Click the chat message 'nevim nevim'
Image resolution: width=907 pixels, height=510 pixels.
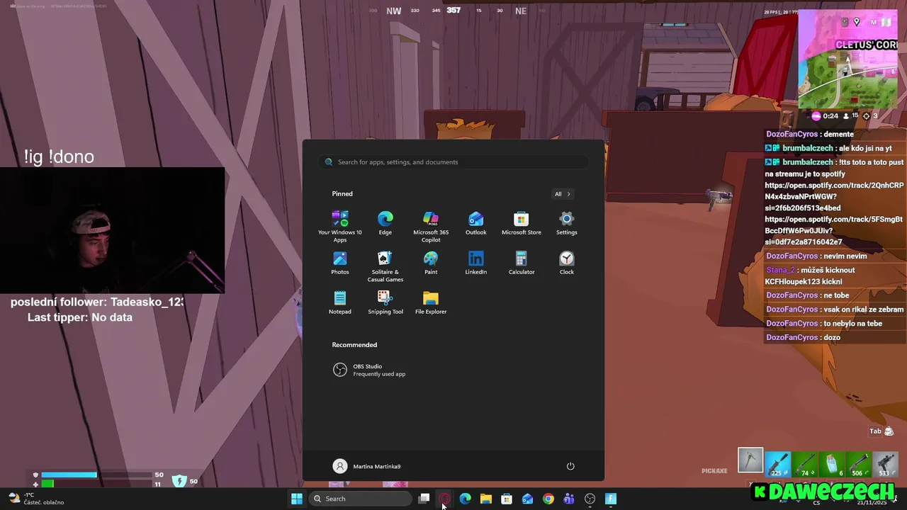pyautogui.click(x=845, y=256)
